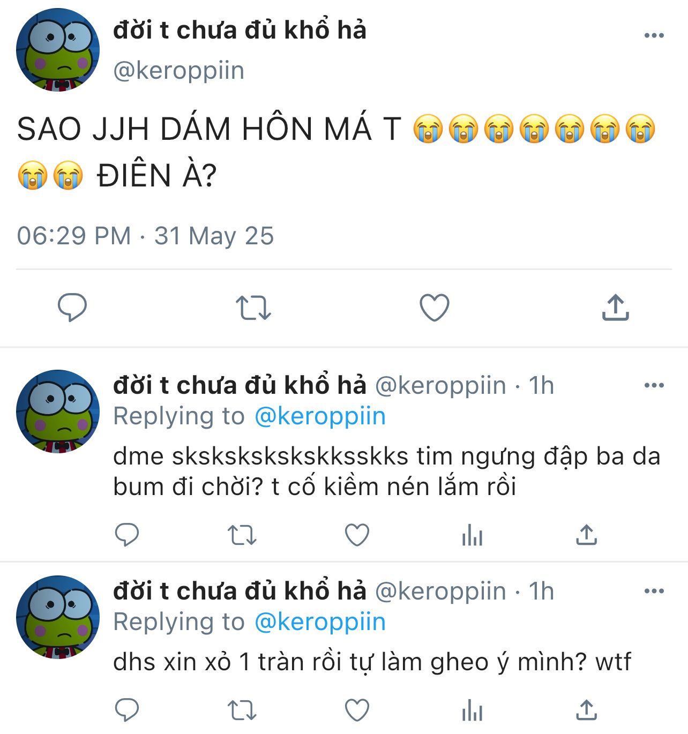The height and width of the screenshot is (734, 688).
Task: Like the 'dhs xin xỏ' reply
Action: (x=357, y=710)
